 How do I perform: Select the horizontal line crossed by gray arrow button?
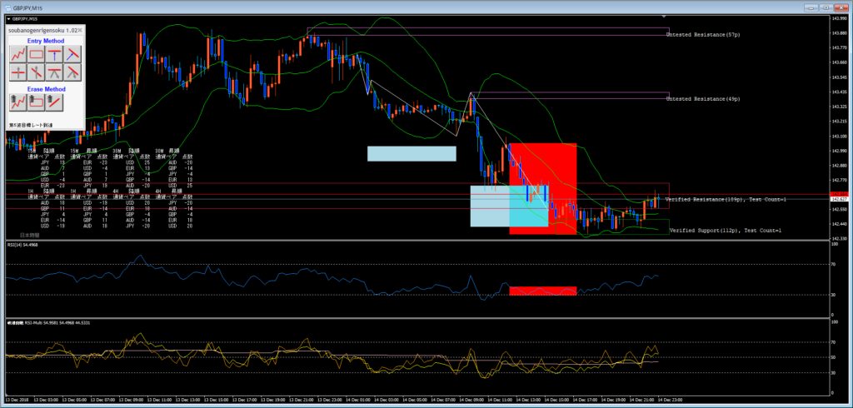18,72
